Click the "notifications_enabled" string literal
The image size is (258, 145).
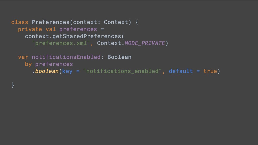(x=122, y=71)
